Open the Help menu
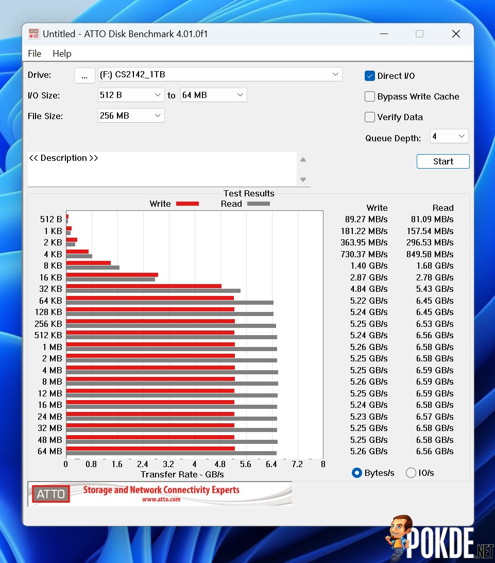The height and width of the screenshot is (563, 495). [62, 54]
